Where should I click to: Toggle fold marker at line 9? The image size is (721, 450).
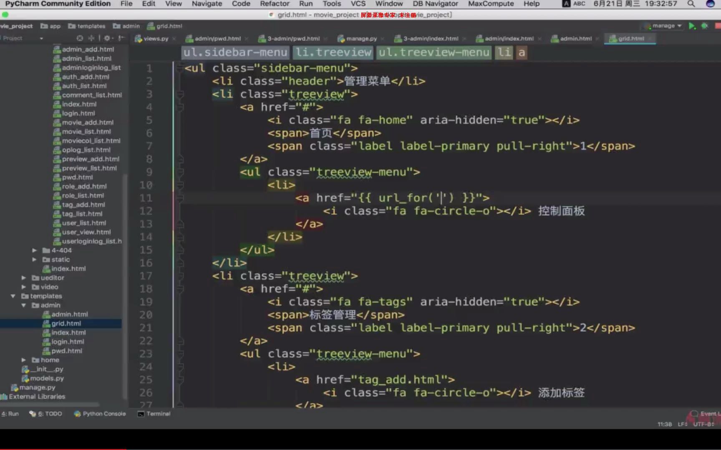point(180,172)
